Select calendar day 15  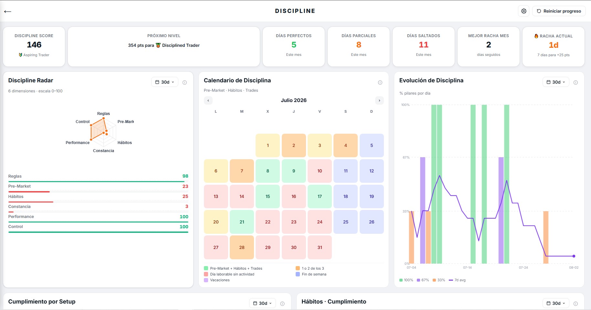tap(268, 196)
